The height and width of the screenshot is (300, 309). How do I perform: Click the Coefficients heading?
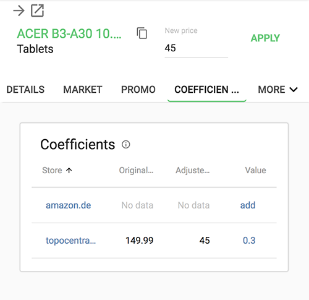78,144
